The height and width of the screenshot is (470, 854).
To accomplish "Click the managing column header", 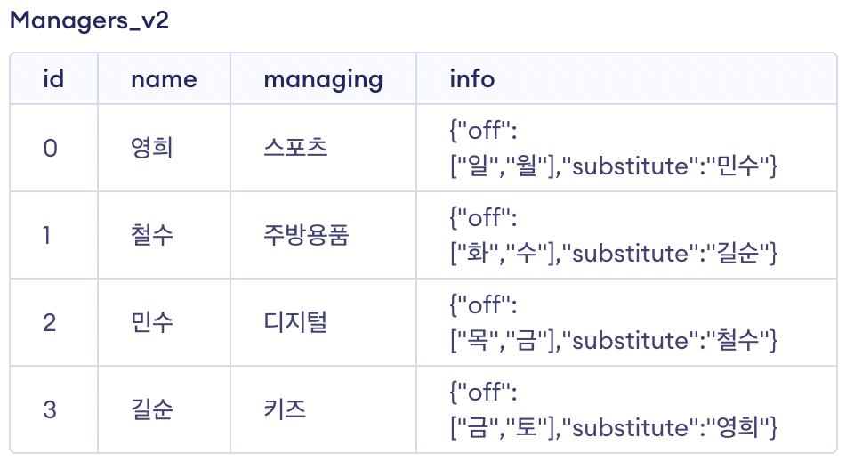I will [x=323, y=79].
